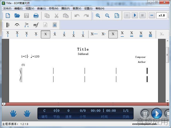This screenshot has height=128, width=171.
Task: Create a new score file
Action: 8,15
